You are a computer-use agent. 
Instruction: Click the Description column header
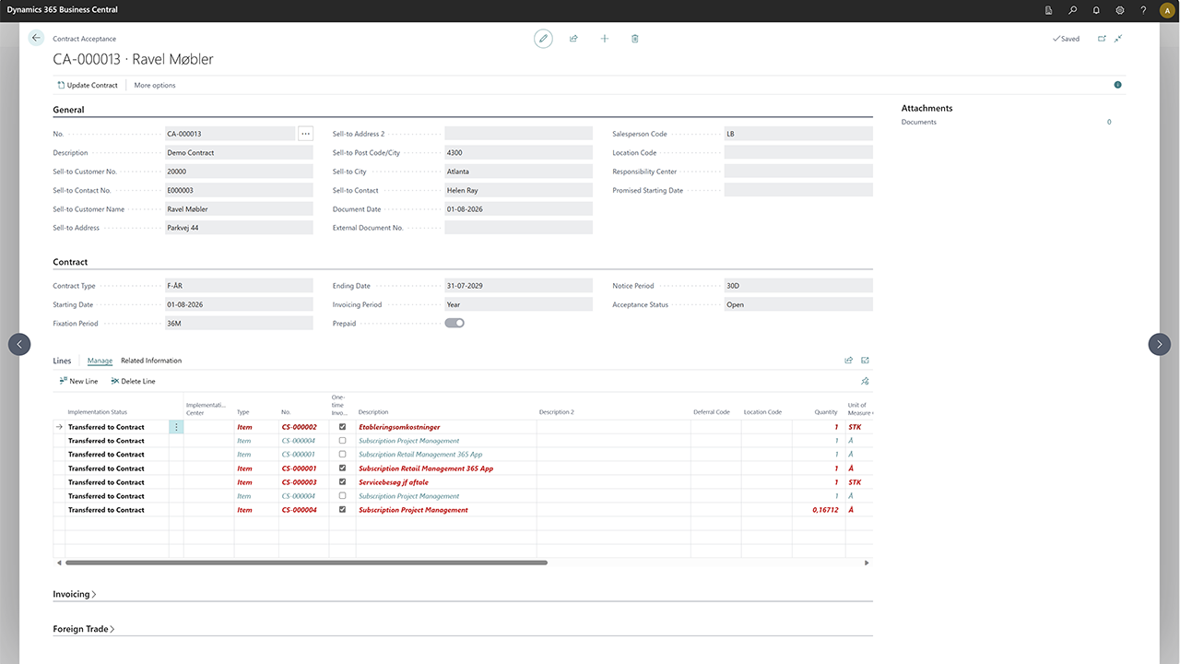pyautogui.click(x=373, y=412)
